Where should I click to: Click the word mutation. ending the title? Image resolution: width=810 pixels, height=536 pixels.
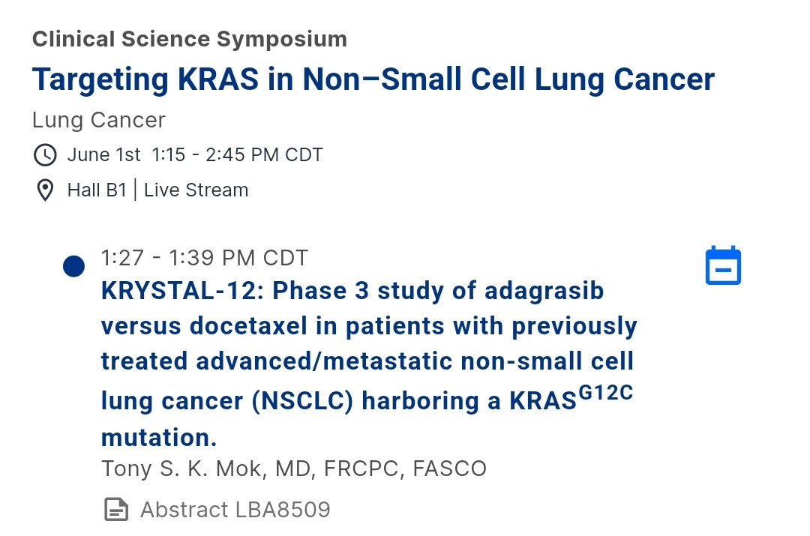(159, 437)
